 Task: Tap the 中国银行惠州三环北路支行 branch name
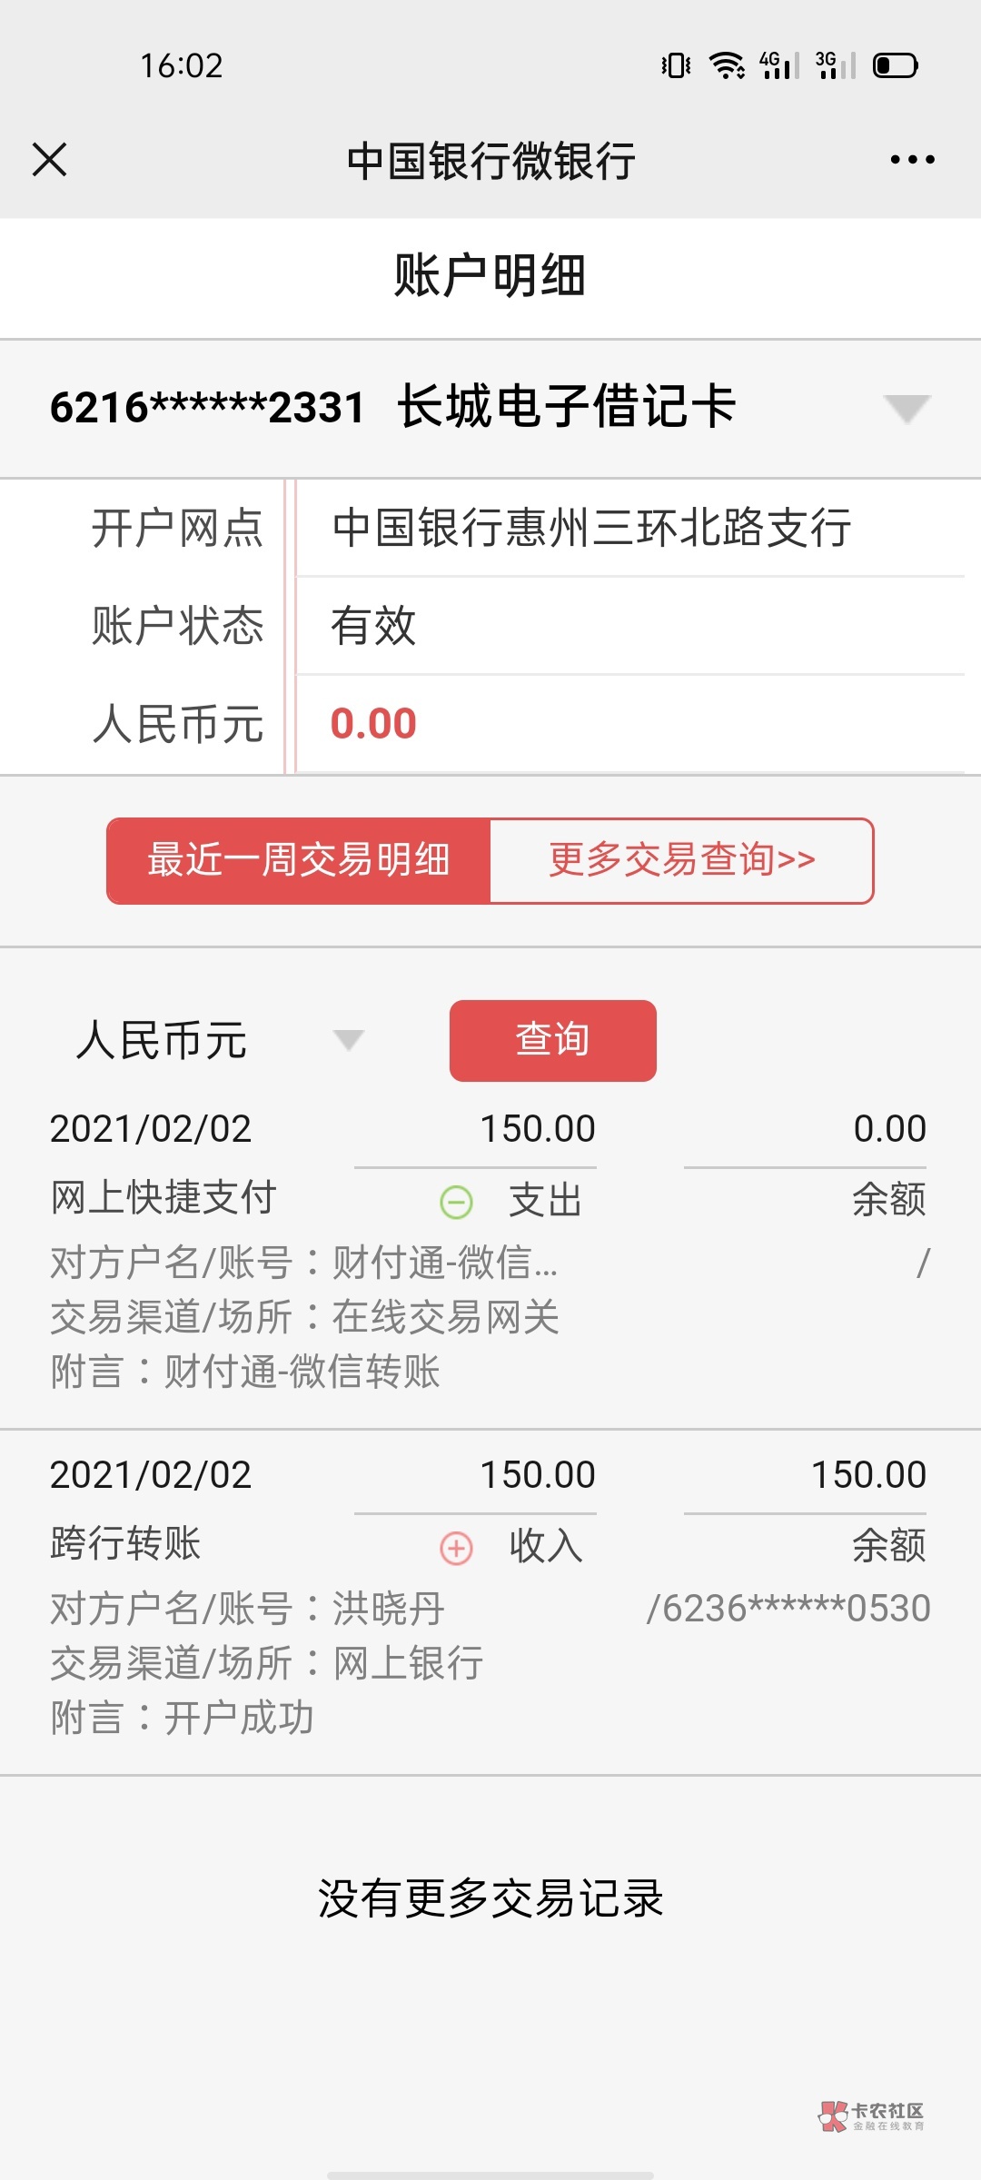click(x=591, y=528)
